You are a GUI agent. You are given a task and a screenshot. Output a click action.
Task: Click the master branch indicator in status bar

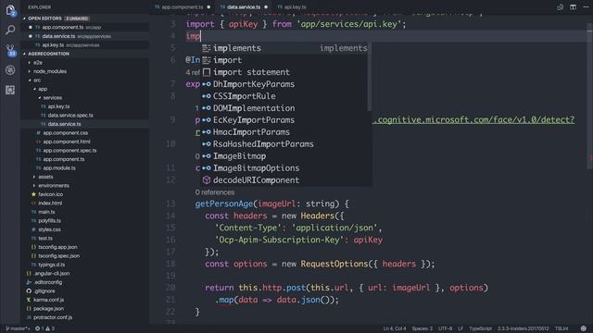(18, 328)
